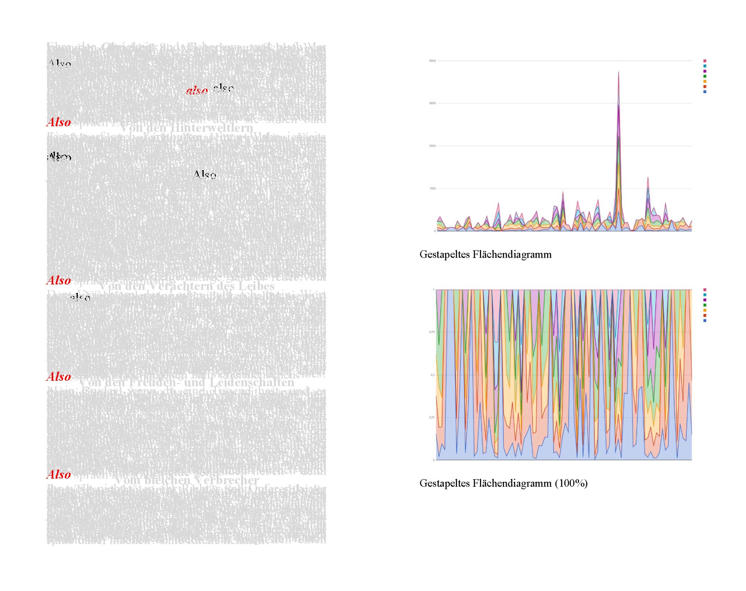Screen dimensions: 746x591
Task: Click purple legend swatch in top chart
Action: point(705,71)
